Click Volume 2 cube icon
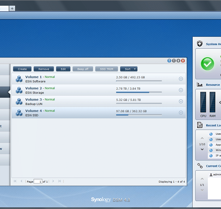 click(19, 90)
